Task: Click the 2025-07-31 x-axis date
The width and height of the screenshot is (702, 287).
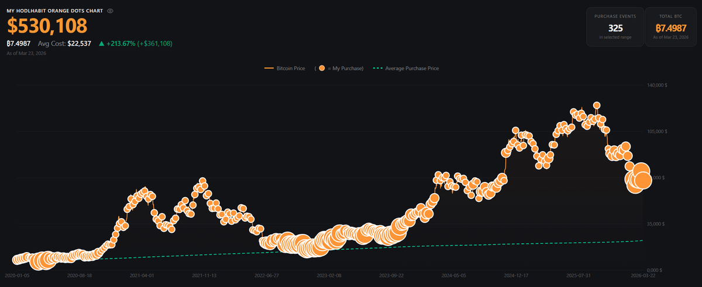Action: (x=578, y=274)
